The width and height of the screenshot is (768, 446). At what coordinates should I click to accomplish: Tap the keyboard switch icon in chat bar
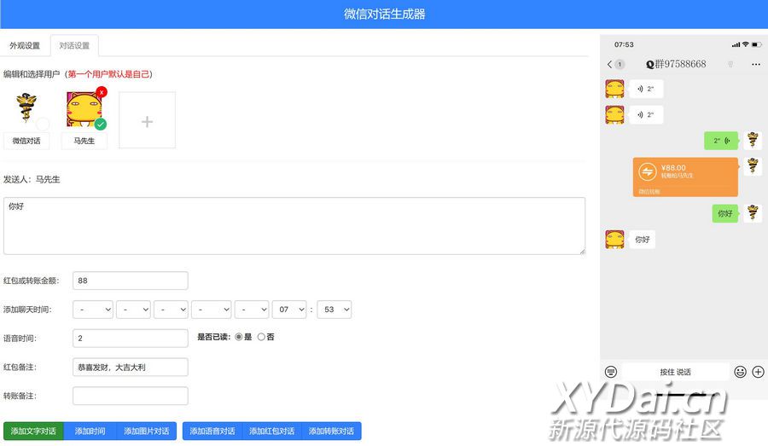(x=611, y=372)
